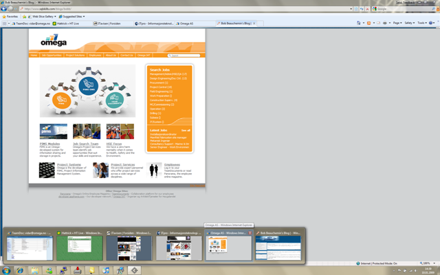The height and width of the screenshot is (275, 440).
Task: Click the Team Documents teal gear icon
Action: tap(113, 100)
